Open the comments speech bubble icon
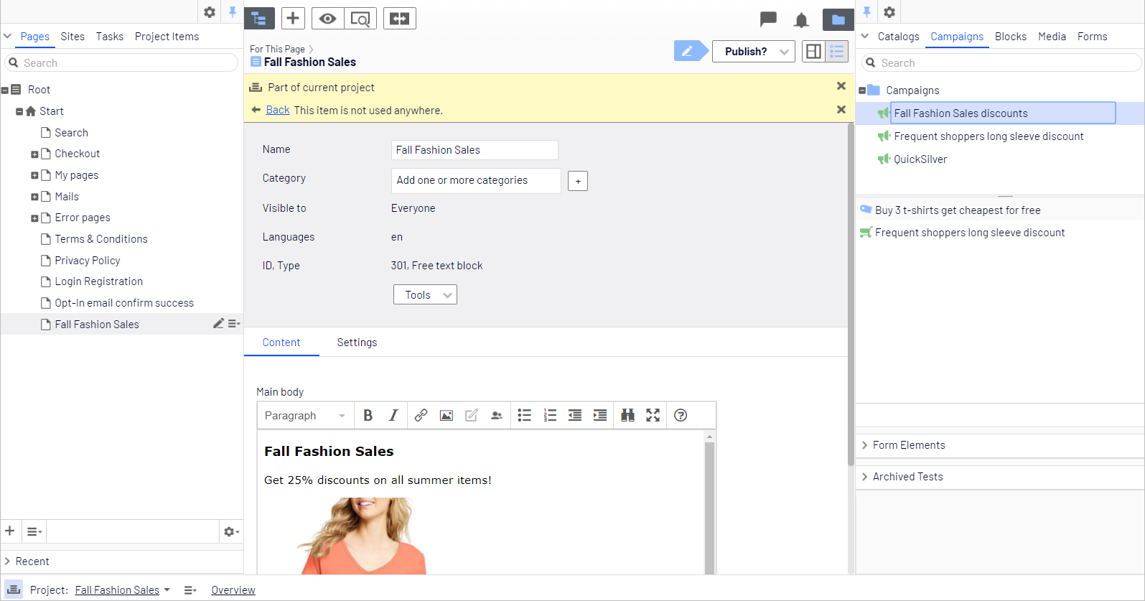1145x601 pixels. tap(768, 19)
